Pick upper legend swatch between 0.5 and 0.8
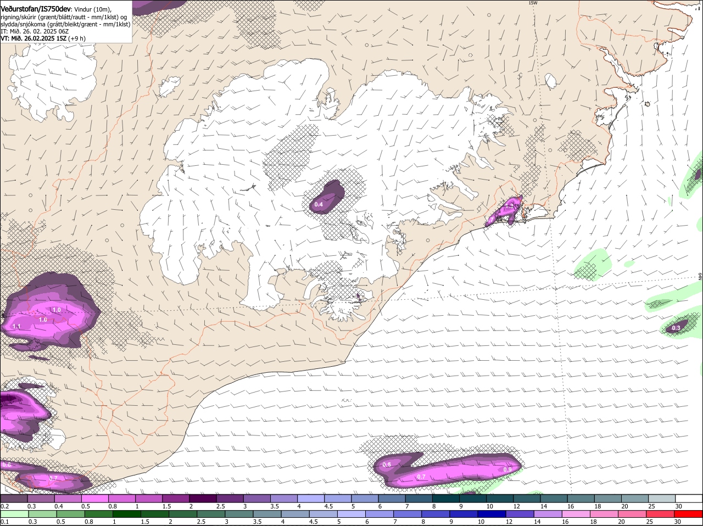The image size is (703, 526). (95, 498)
